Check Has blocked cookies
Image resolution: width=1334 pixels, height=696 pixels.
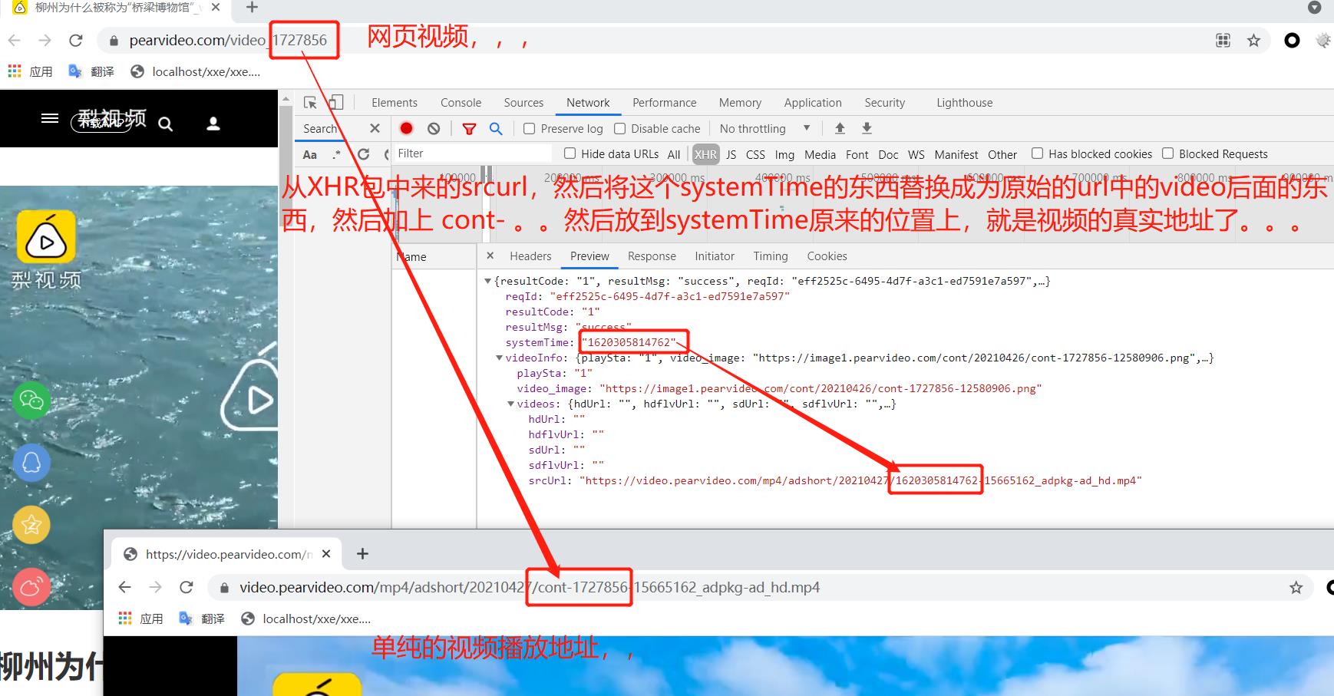click(1037, 153)
